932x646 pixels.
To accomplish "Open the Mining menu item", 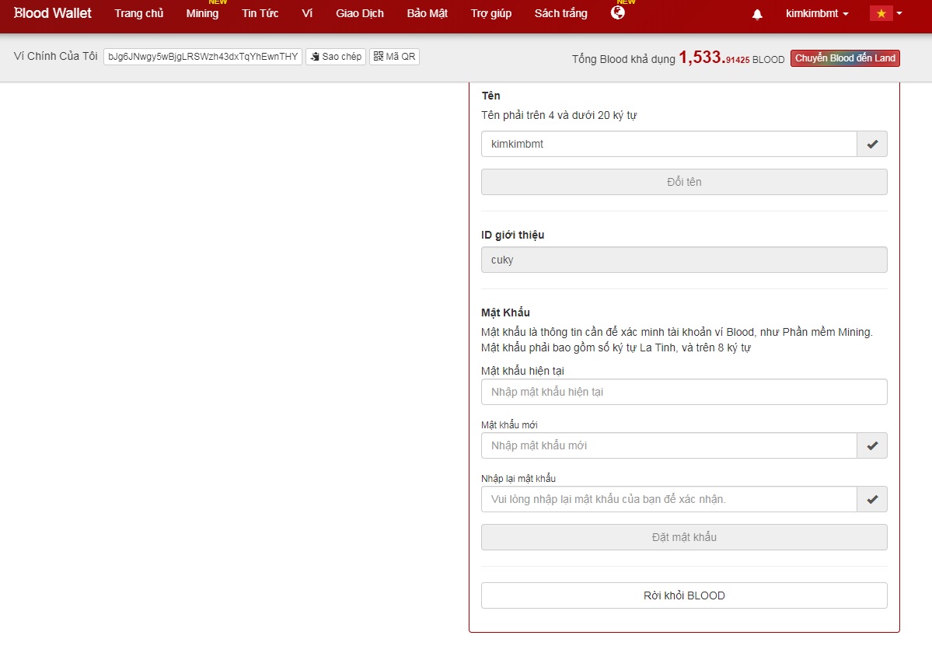I will point(202,13).
